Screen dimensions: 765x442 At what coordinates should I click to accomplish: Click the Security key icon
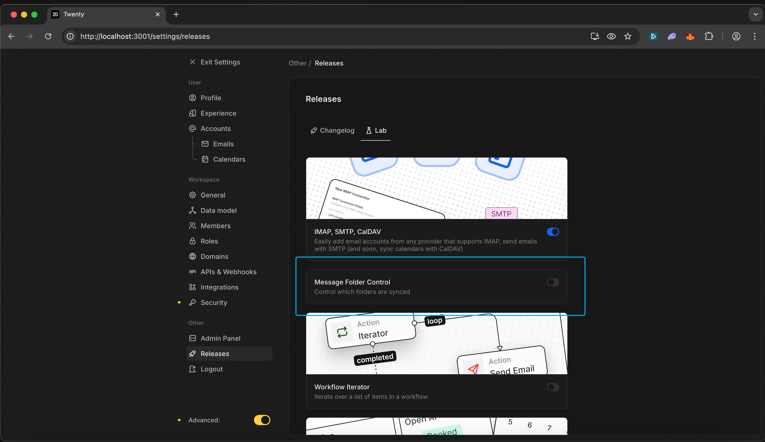193,302
